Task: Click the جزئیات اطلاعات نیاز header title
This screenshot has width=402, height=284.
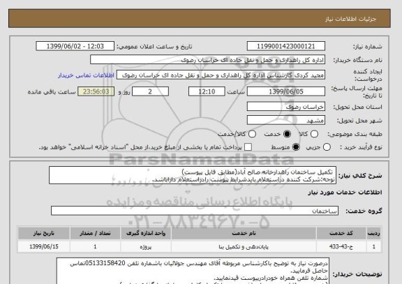Action: point(350,19)
